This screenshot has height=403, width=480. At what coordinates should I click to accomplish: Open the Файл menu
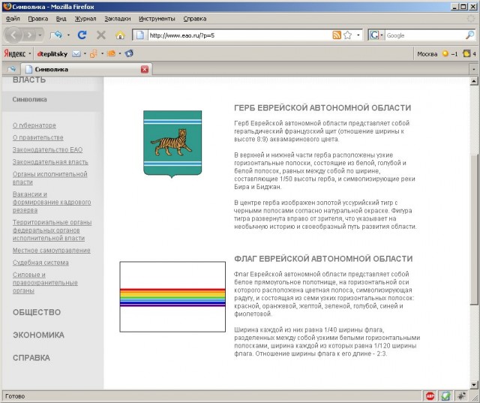[x=13, y=19]
